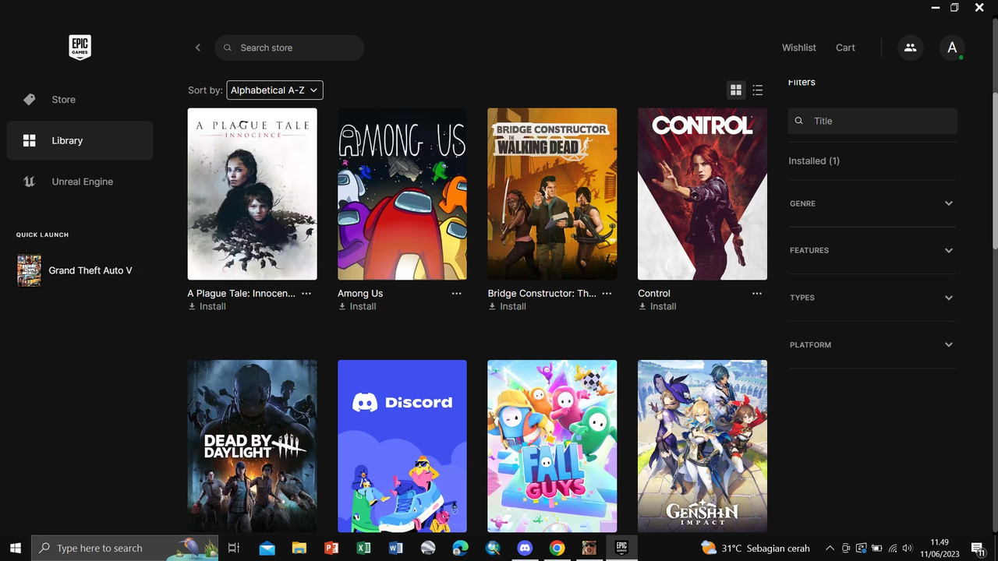This screenshot has height=561, width=998.
Task: Filter by Installed (1) games
Action: (x=814, y=161)
